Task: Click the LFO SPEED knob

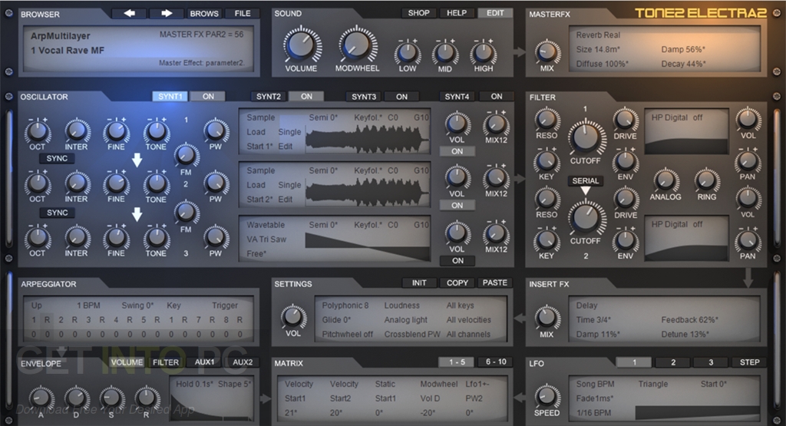Action: 547,396
